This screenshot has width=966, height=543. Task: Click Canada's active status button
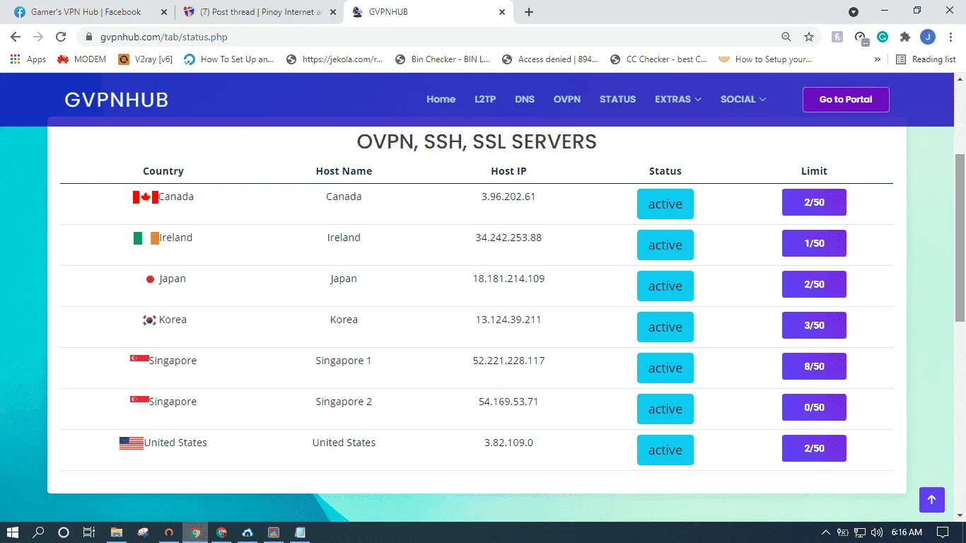coord(665,204)
